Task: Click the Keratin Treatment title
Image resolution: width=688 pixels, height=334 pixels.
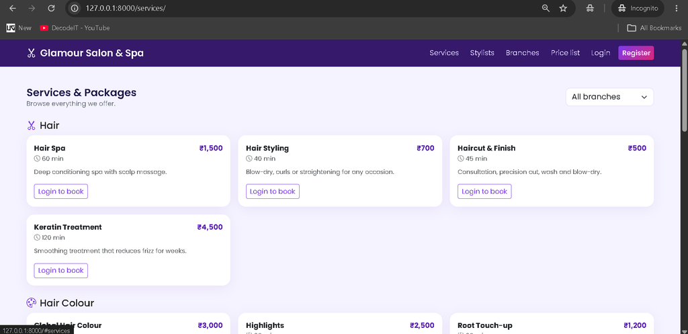Action: point(68,227)
